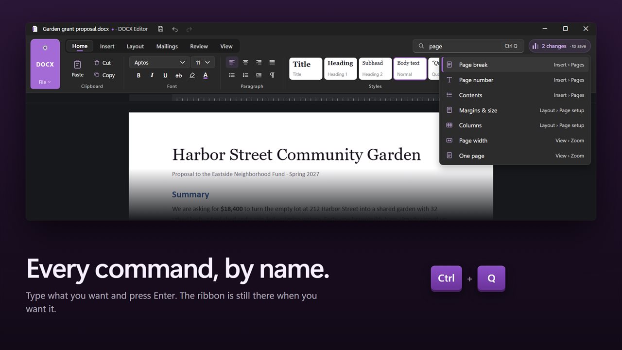Viewport: 622px width, 350px height.
Task: Align the text to the right
Action: pyautogui.click(x=259, y=62)
